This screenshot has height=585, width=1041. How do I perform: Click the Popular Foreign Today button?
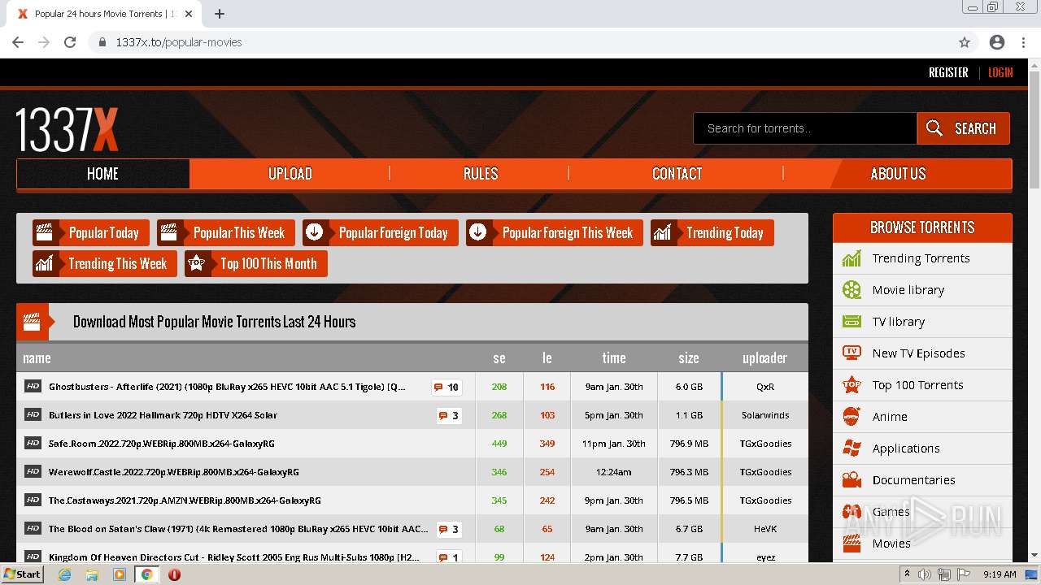pos(381,233)
